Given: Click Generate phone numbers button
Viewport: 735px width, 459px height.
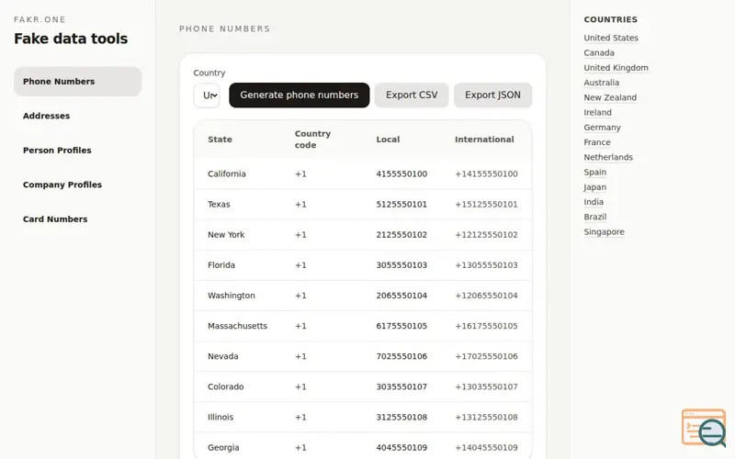Looking at the screenshot, I should pos(299,95).
